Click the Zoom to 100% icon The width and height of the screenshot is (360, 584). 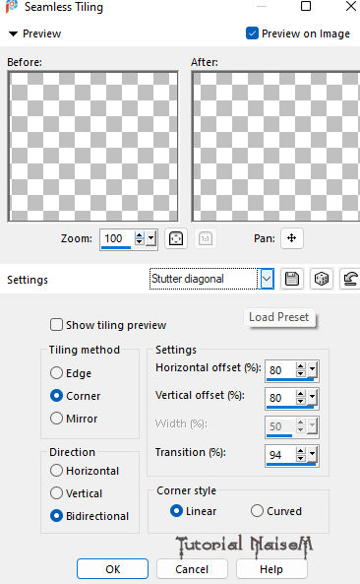(206, 238)
